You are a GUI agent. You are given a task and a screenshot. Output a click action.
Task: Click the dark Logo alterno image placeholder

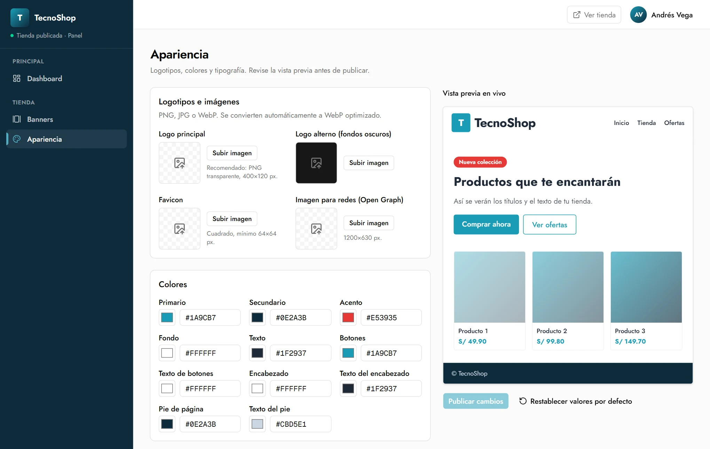(x=316, y=163)
